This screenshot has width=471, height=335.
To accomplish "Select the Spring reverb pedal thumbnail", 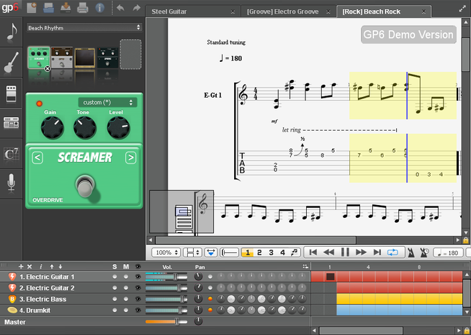I will click(108, 58).
